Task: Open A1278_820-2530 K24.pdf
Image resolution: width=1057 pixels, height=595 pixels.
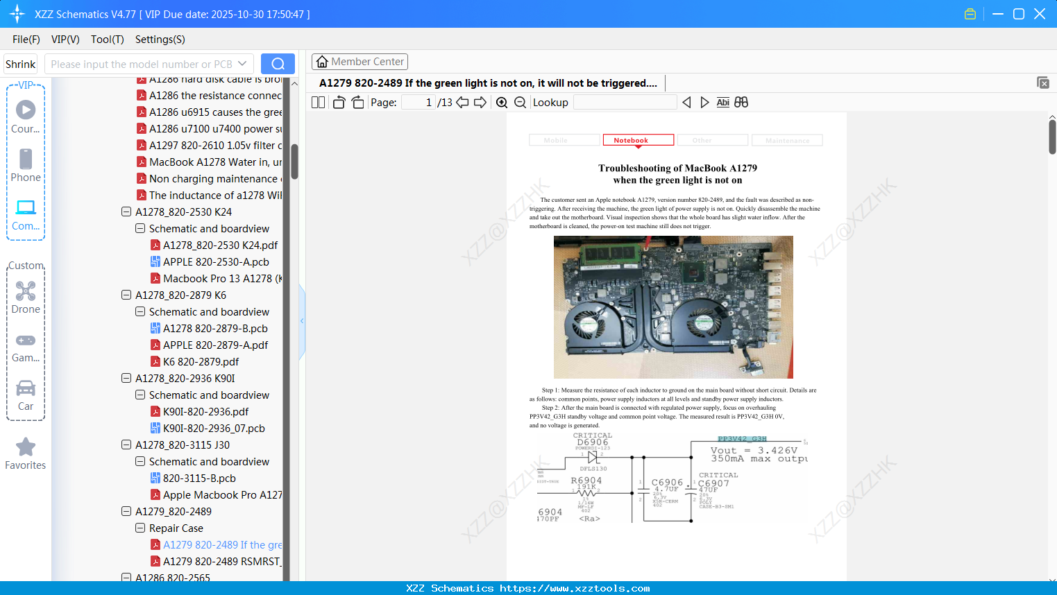Action: [x=220, y=245]
